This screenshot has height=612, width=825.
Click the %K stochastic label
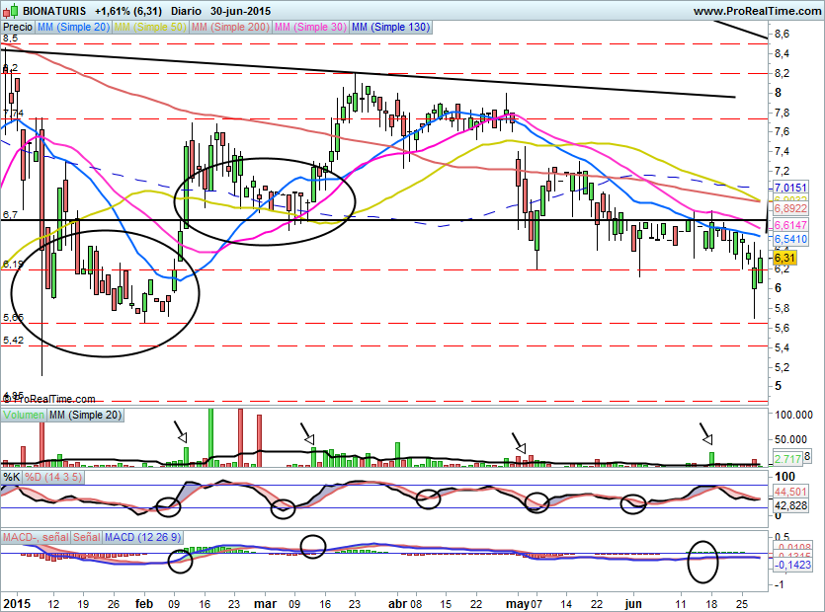12,477
